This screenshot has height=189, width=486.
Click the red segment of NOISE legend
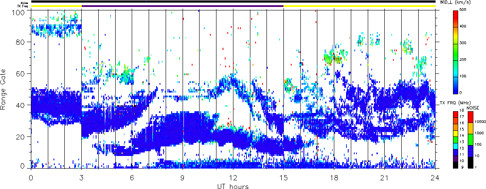470,117
